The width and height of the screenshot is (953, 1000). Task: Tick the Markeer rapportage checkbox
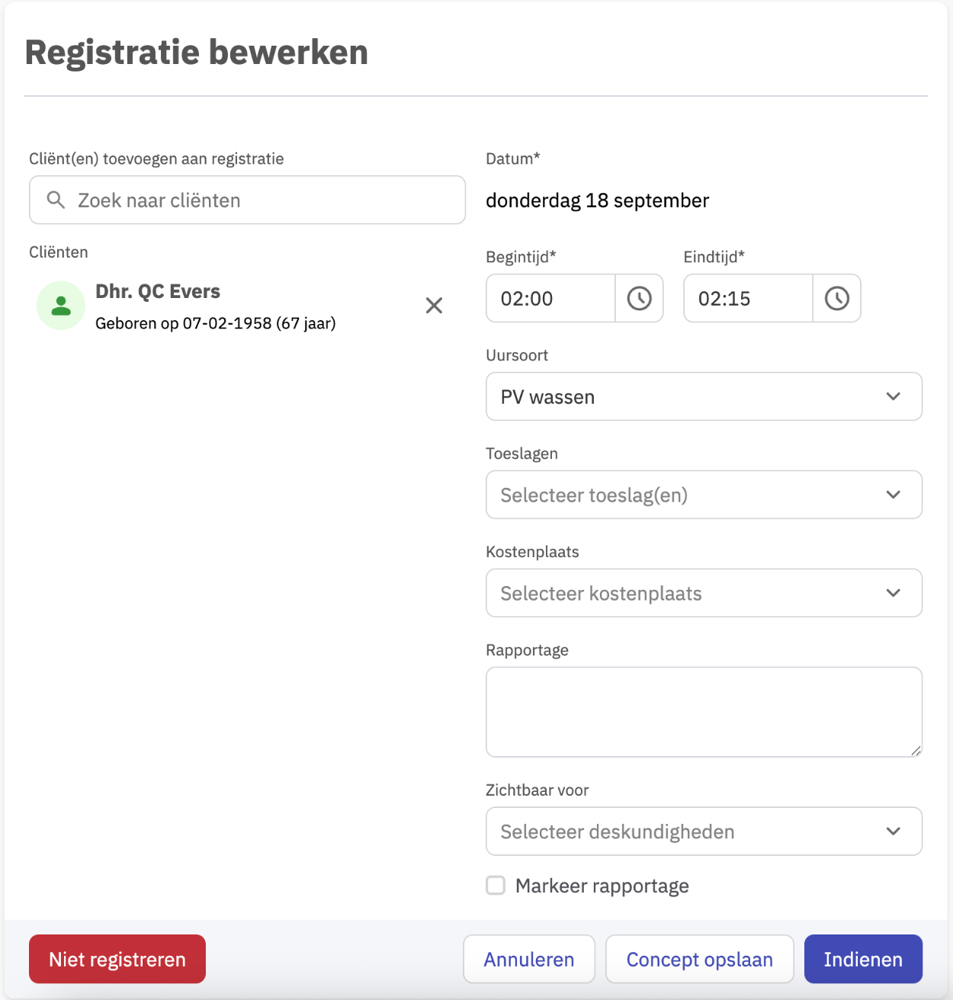(x=496, y=885)
